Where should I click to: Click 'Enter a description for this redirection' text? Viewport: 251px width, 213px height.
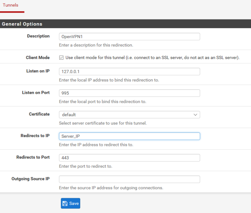coord(96,45)
